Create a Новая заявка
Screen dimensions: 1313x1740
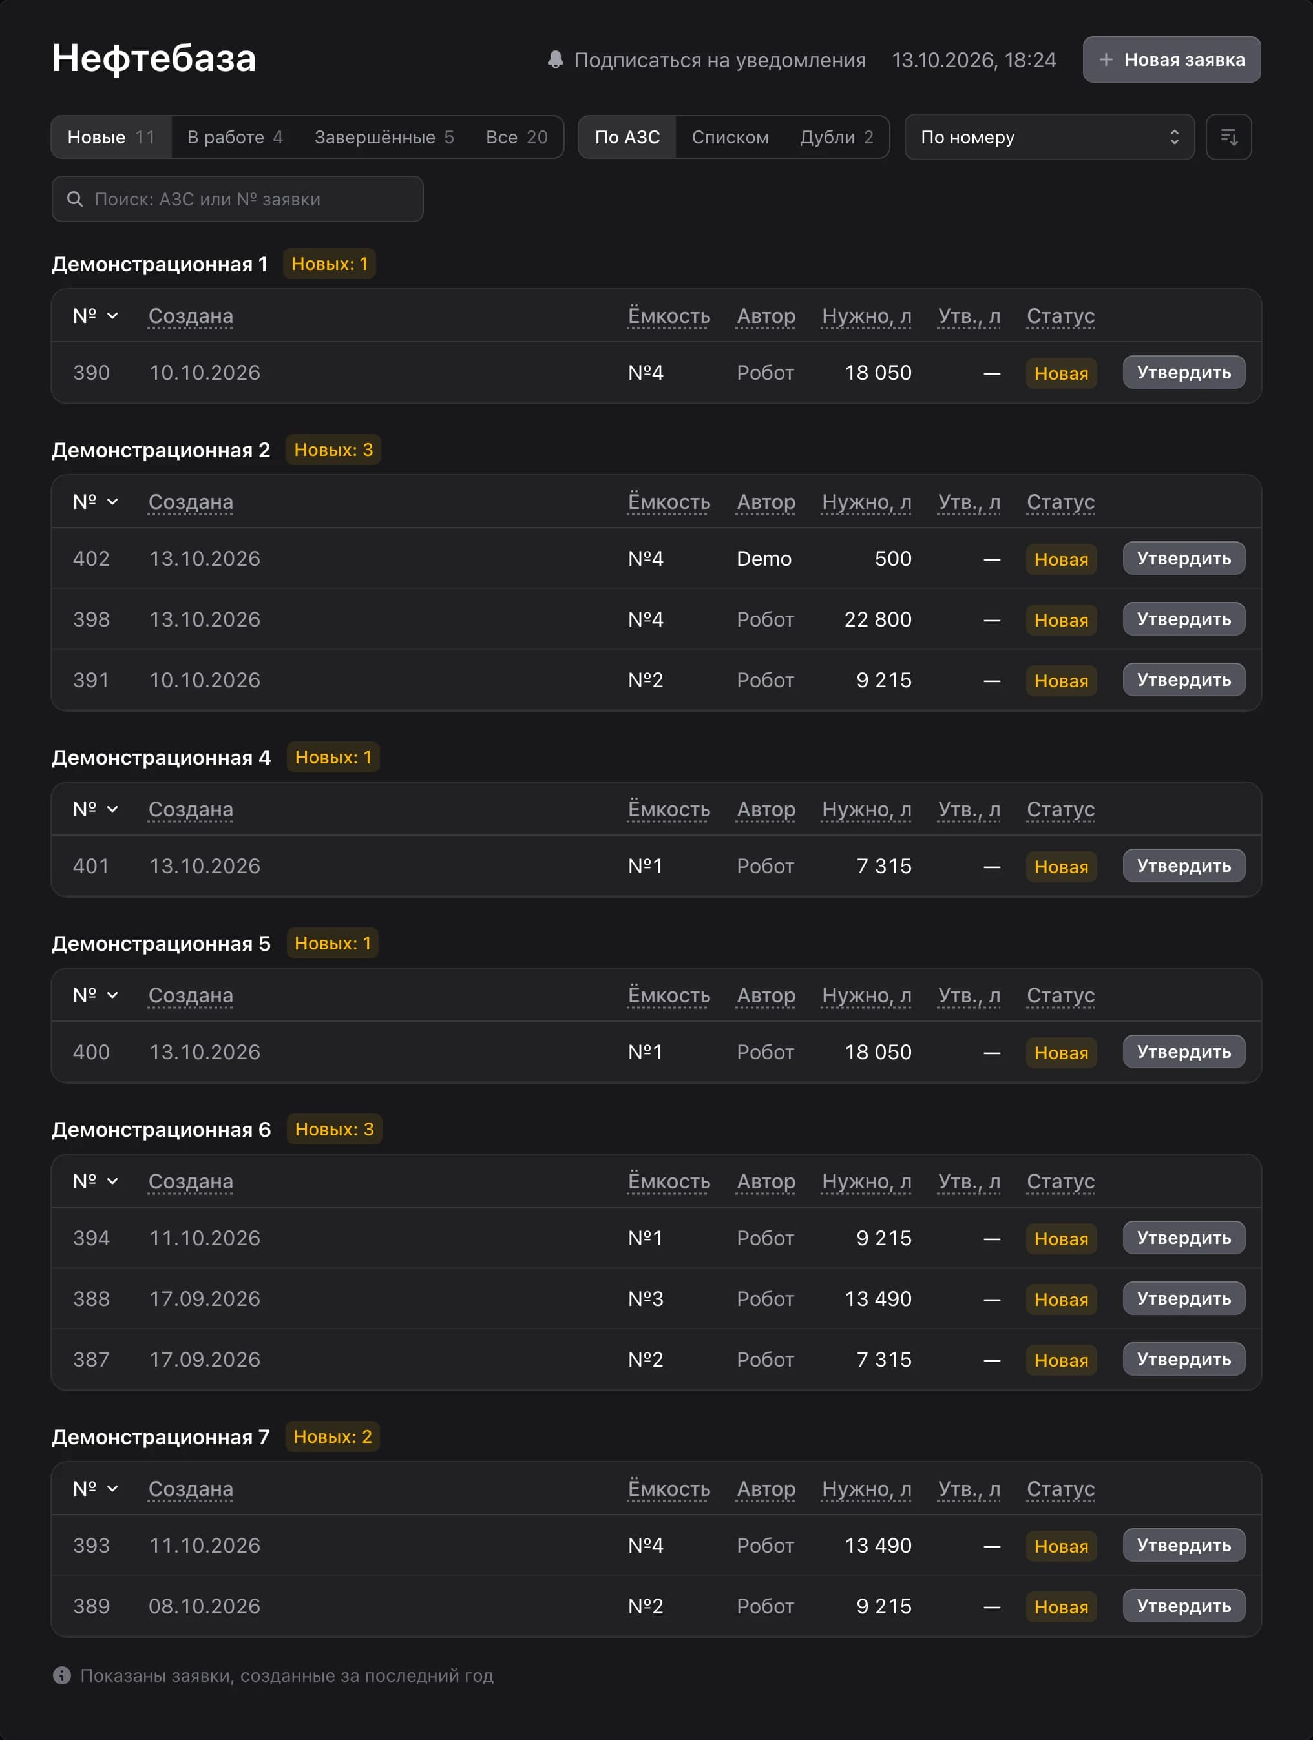[x=1171, y=60]
